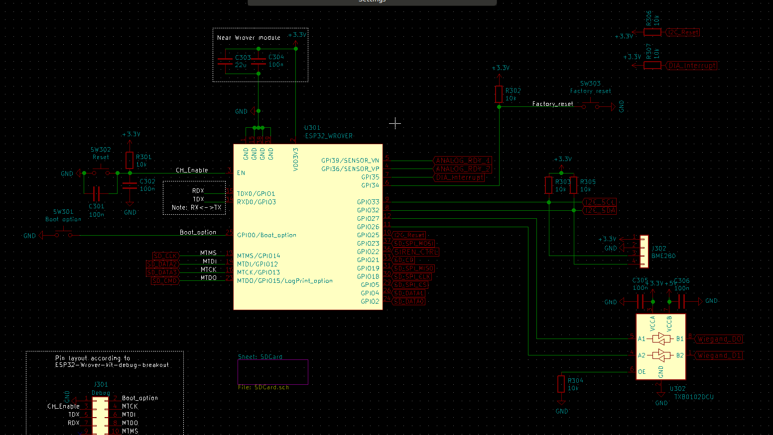This screenshot has height=435, width=773.
Task: Click the SD:SPI_CLK global label
Action: [412, 276]
